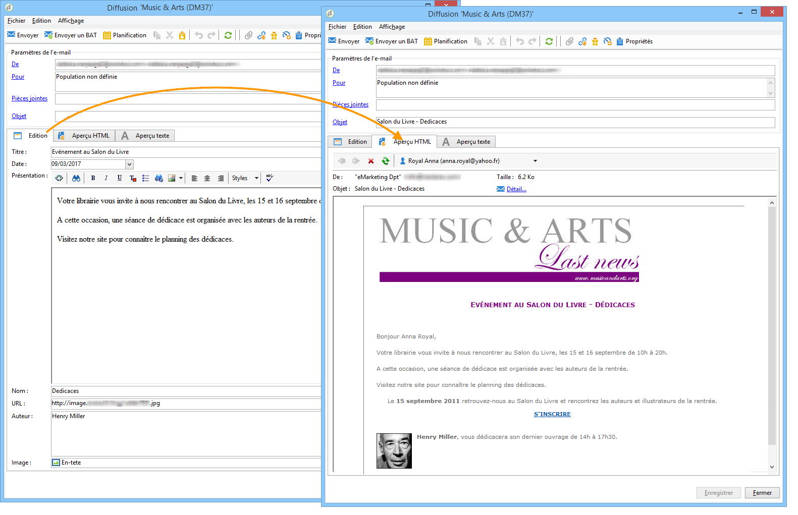Show HTML source in the Présentation editor
The height and width of the screenshot is (515, 798).
tap(60, 178)
